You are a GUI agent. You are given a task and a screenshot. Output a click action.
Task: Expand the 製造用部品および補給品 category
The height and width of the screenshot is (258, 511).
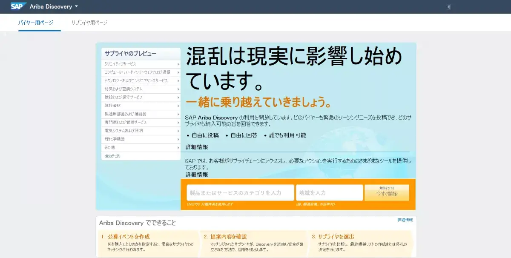(x=141, y=114)
